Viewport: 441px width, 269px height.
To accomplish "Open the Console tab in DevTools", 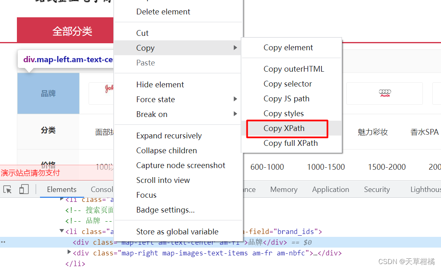I will coord(102,189).
